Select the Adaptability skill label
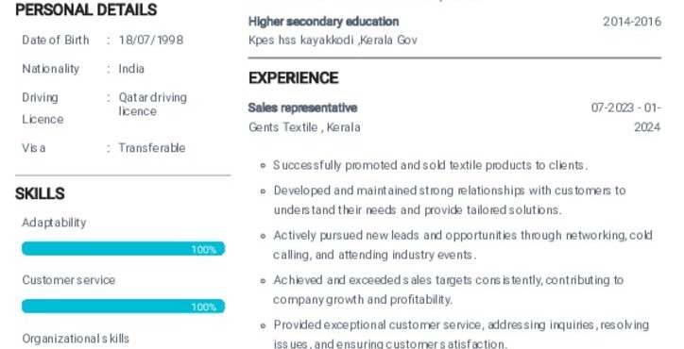Screen dimensions: 684x349 point(54,223)
